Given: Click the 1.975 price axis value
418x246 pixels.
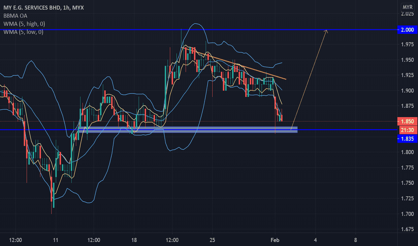Looking at the screenshot, I should point(407,44).
